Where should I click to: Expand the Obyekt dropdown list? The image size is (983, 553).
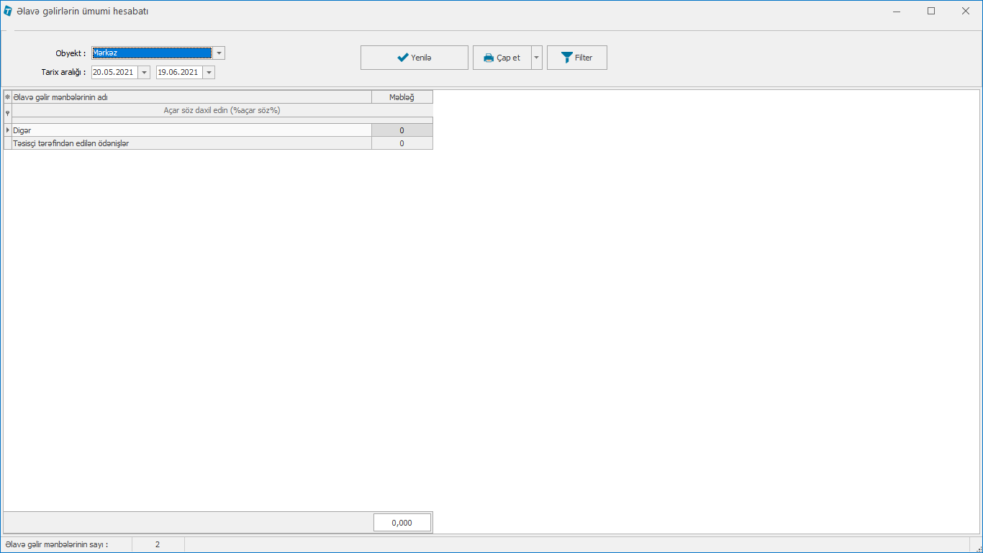click(219, 53)
